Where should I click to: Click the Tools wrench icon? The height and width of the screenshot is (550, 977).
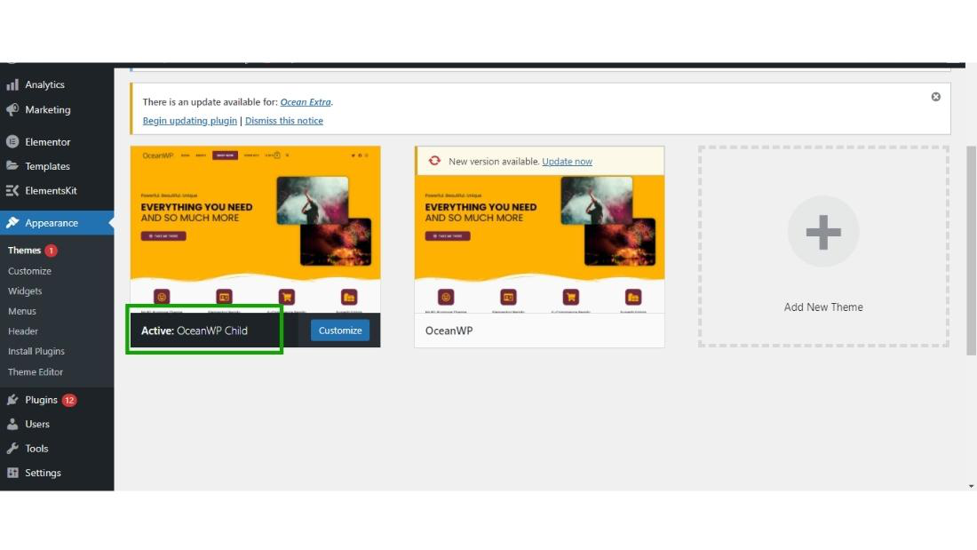coord(12,449)
